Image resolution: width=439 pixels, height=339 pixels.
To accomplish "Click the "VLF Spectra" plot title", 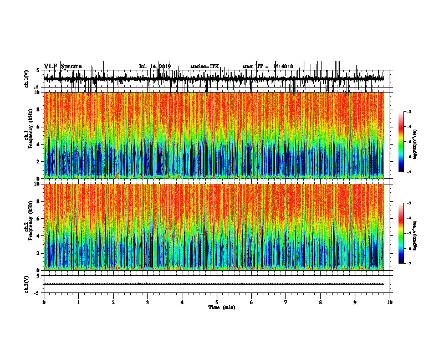I will pos(63,66).
